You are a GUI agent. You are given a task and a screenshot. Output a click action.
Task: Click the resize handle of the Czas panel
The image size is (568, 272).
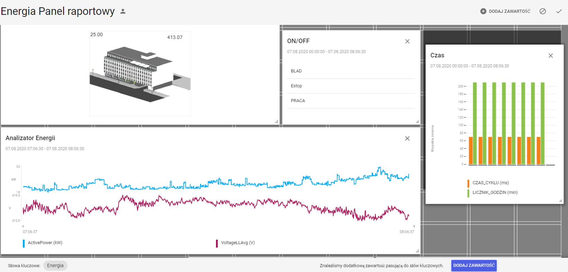tap(560, 201)
